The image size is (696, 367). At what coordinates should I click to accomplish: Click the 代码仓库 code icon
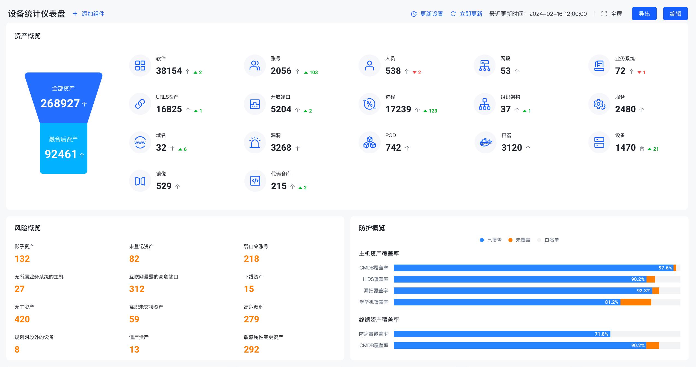tap(255, 181)
